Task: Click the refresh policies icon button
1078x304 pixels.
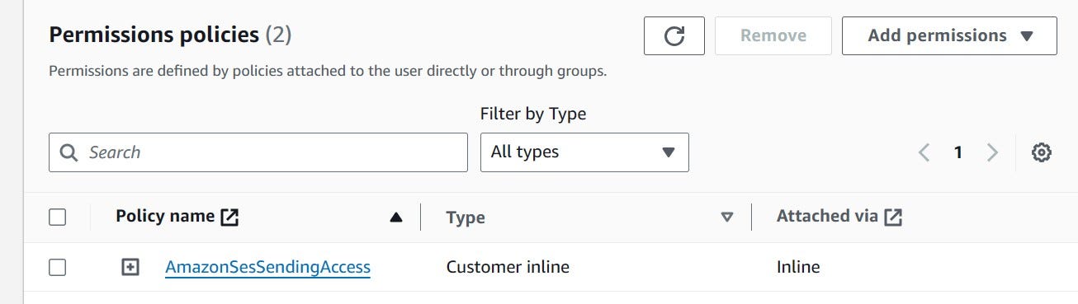Action: click(x=674, y=35)
